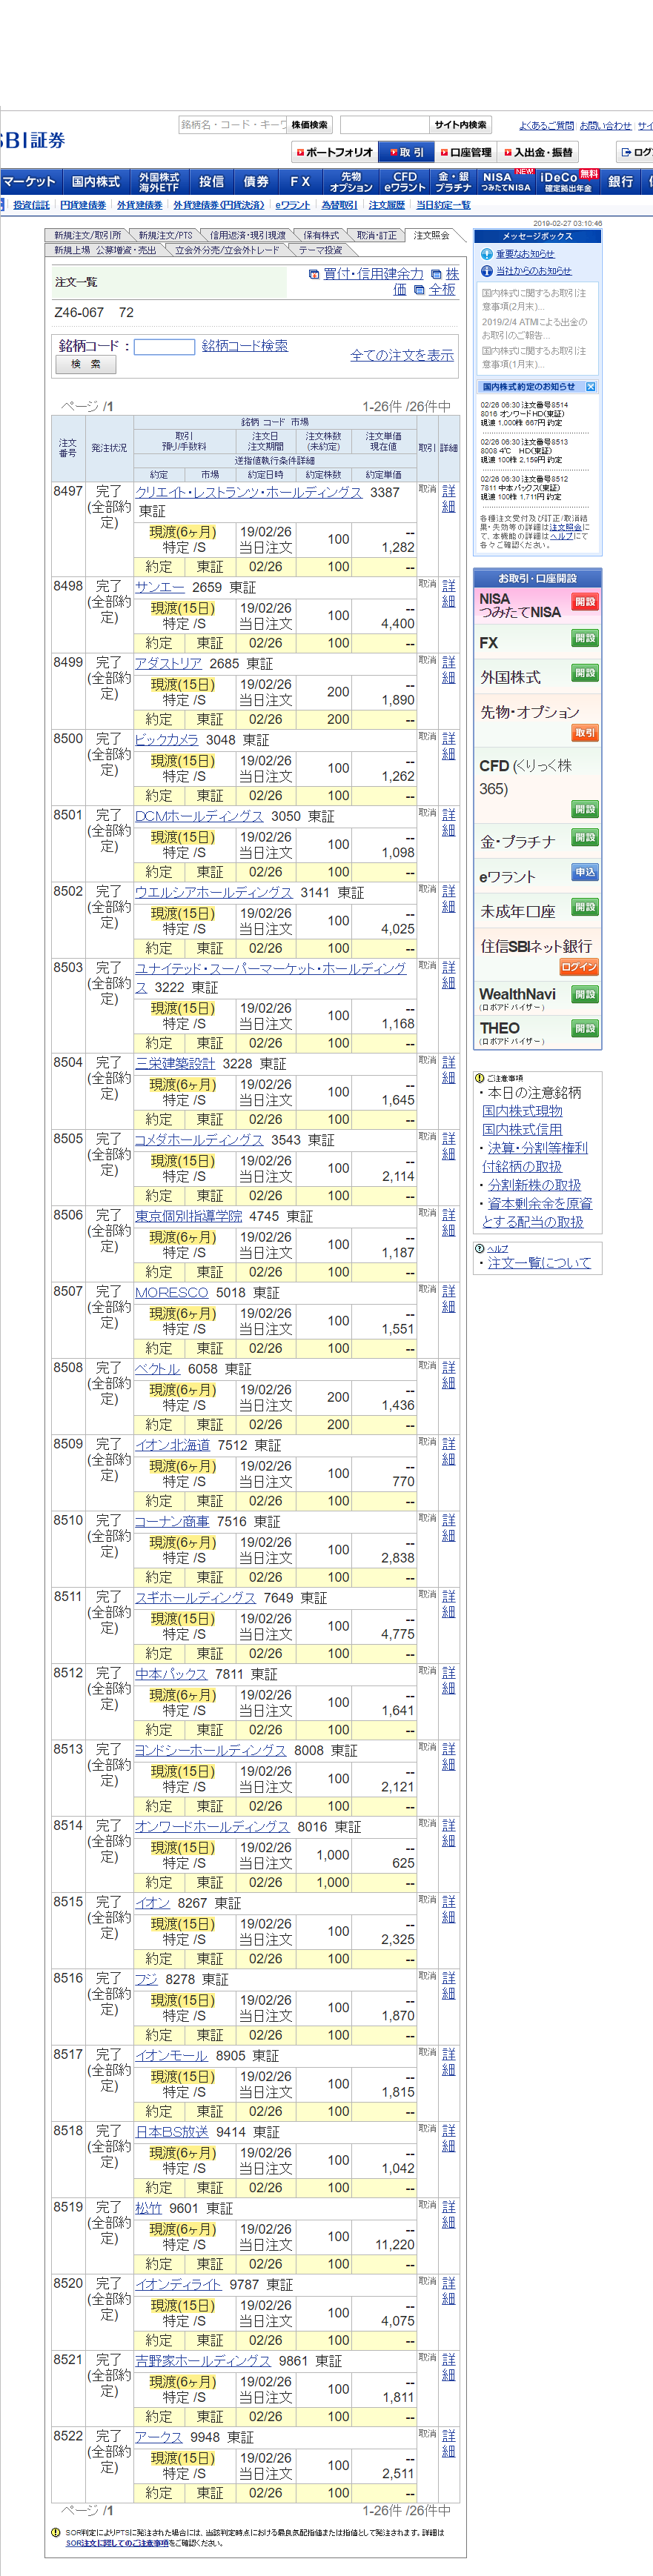Click the 申込 button for eワラント

[x=585, y=872]
